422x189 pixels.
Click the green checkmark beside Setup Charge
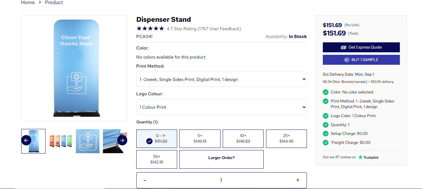[326, 133]
